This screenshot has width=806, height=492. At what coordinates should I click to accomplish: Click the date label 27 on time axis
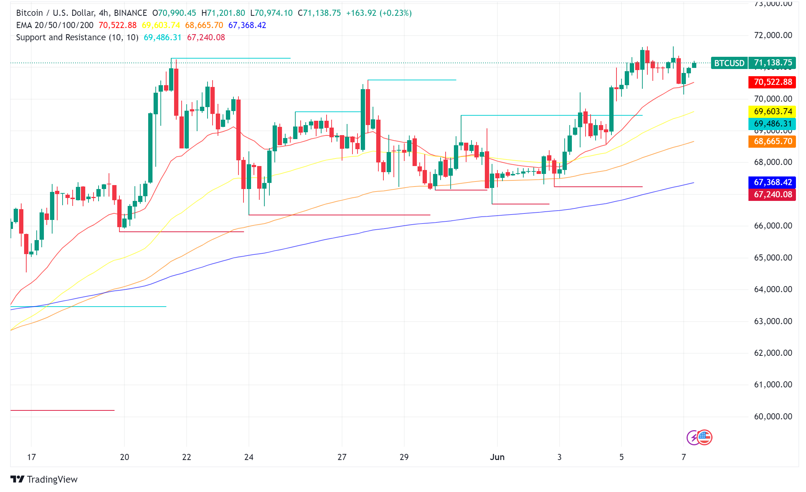pos(342,457)
